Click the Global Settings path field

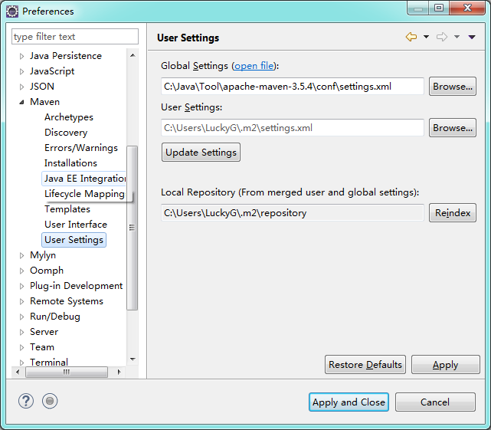tap(293, 86)
